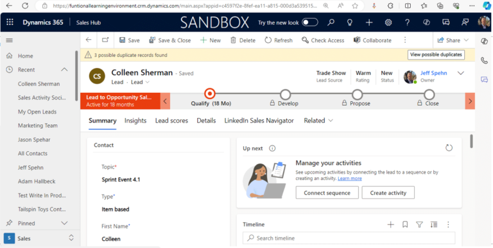Click in the Search timeline field

(349, 238)
